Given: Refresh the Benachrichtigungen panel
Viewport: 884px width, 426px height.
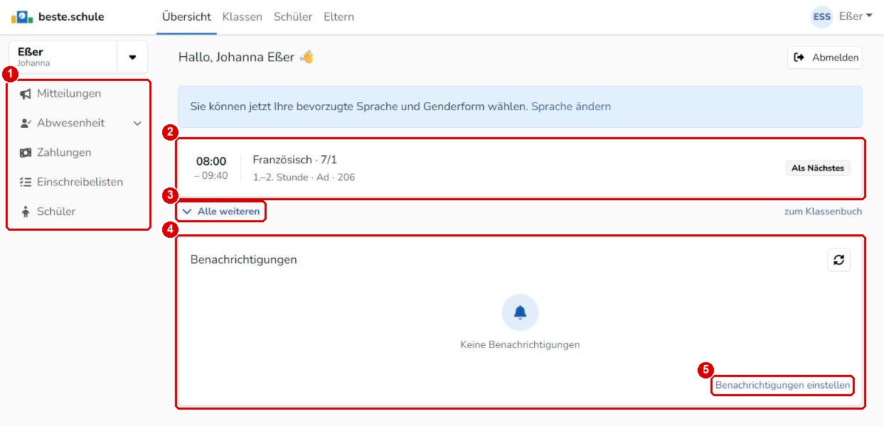Looking at the screenshot, I should coord(839,260).
